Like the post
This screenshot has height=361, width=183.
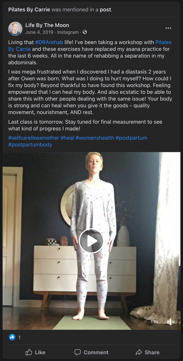pyautogui.click(x=35, y=352)
